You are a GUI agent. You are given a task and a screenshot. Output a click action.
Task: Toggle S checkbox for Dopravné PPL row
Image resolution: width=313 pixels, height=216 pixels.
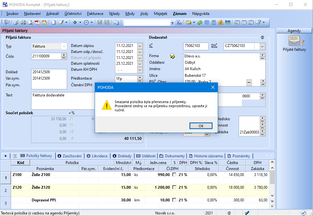point(174,200)
